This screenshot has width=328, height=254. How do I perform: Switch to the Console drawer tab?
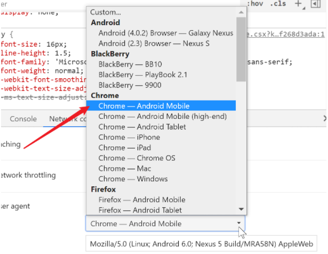tap(23, 119)
